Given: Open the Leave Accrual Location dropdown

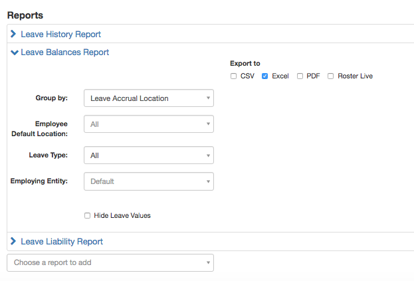Looking at the screenshot, I should [149, 98].
